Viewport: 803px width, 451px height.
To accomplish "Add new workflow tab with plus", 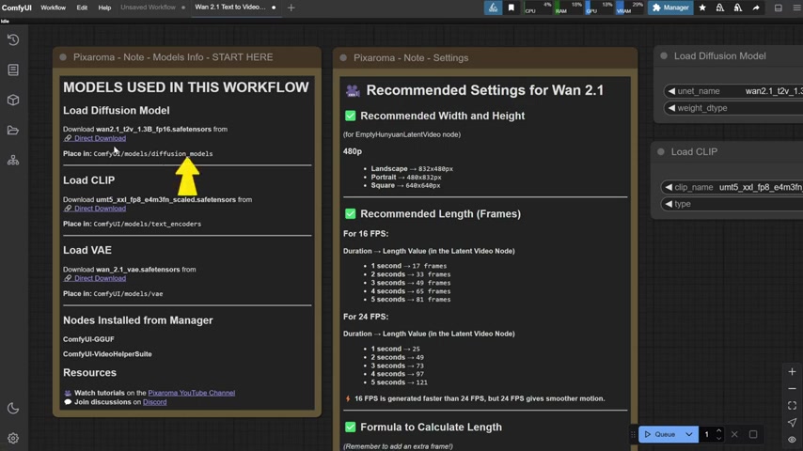I will pos(291,8).
